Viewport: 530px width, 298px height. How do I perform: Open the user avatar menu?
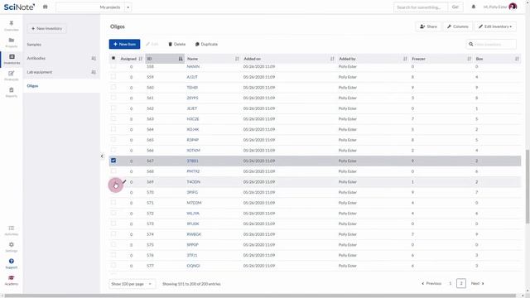point(513,7)
